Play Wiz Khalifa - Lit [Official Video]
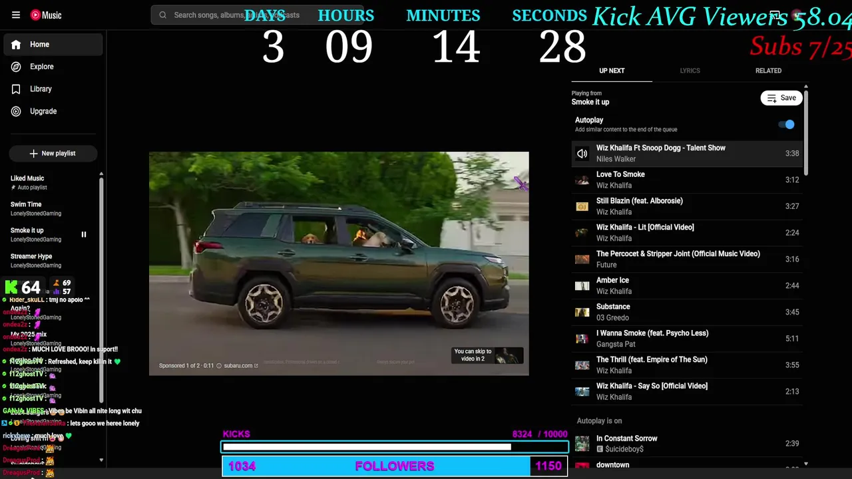This screenshot has width=852, height=479. [x=687, y=233]
